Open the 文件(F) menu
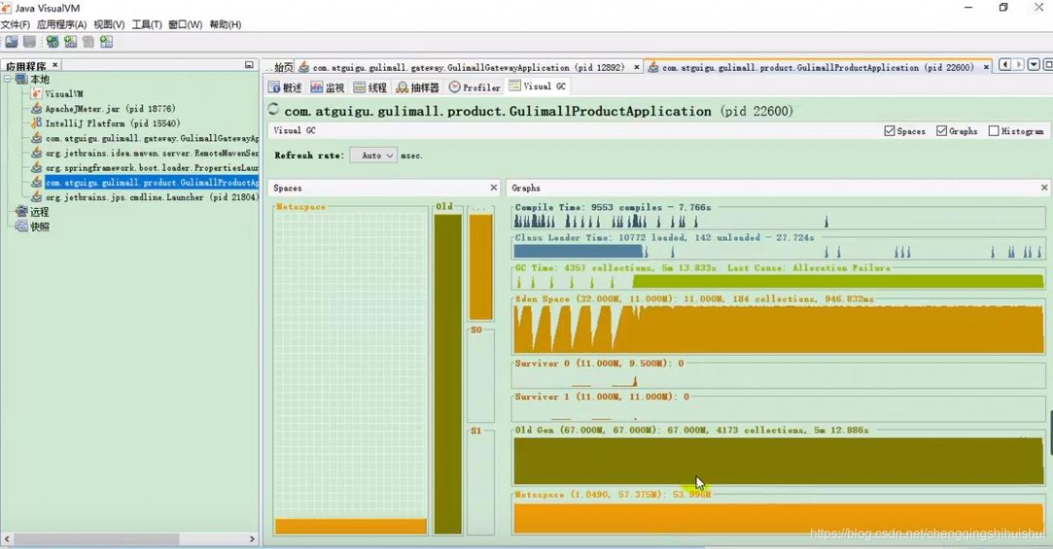Image resolution: width=1053 pixels, height=549 pixels. (15, 25)
